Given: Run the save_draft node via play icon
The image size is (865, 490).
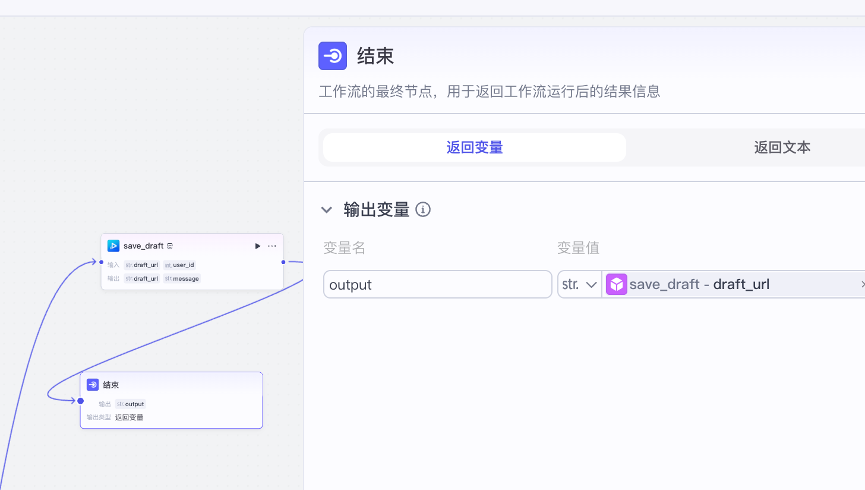Looking at the screenshot, I should click(x=257, y=246).
